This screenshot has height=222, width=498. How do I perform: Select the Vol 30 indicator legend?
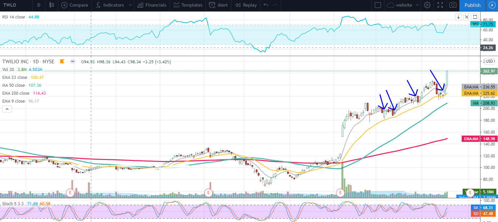click(x=9, y=70)
